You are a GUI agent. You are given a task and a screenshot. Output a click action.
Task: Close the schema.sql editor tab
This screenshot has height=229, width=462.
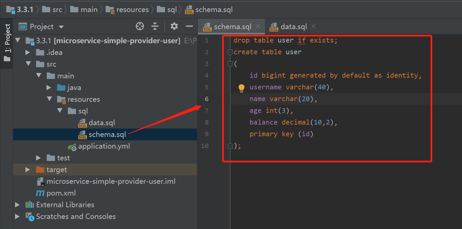click(258, 26)
